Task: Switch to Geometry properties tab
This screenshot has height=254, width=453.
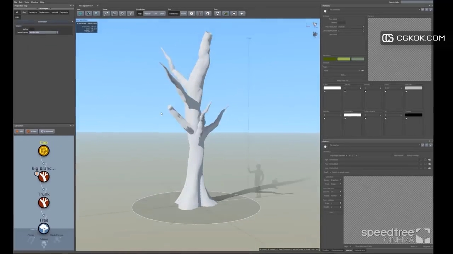Action: 33,12
